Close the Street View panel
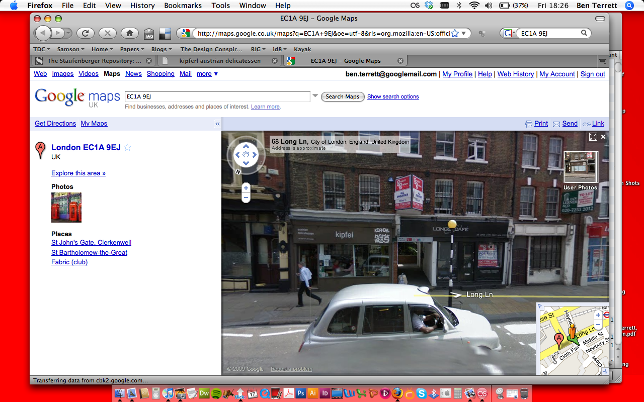 point(603,137)
